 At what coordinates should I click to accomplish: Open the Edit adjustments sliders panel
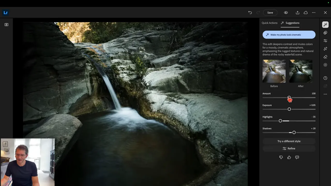(x=325, y=41)
